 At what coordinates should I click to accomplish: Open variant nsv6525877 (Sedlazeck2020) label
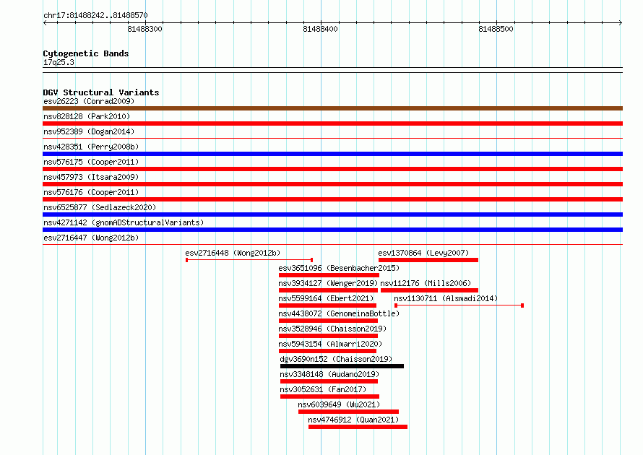click(x=100, y=207)
